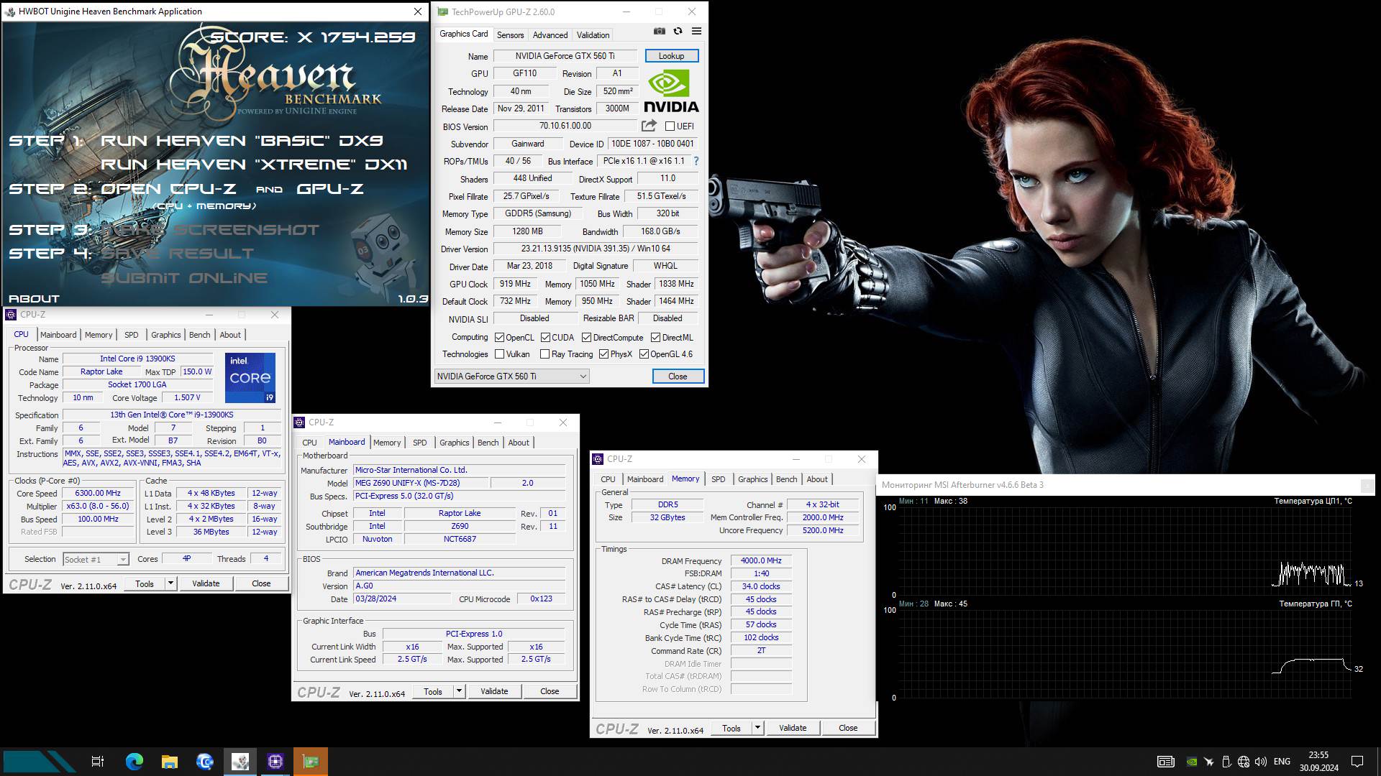
Task: Run Heaven Xtreme DX11 benchmark
Action: pyautogui.click(x=254, y=165)
